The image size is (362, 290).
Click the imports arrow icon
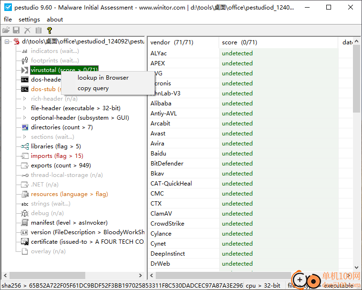25,156
